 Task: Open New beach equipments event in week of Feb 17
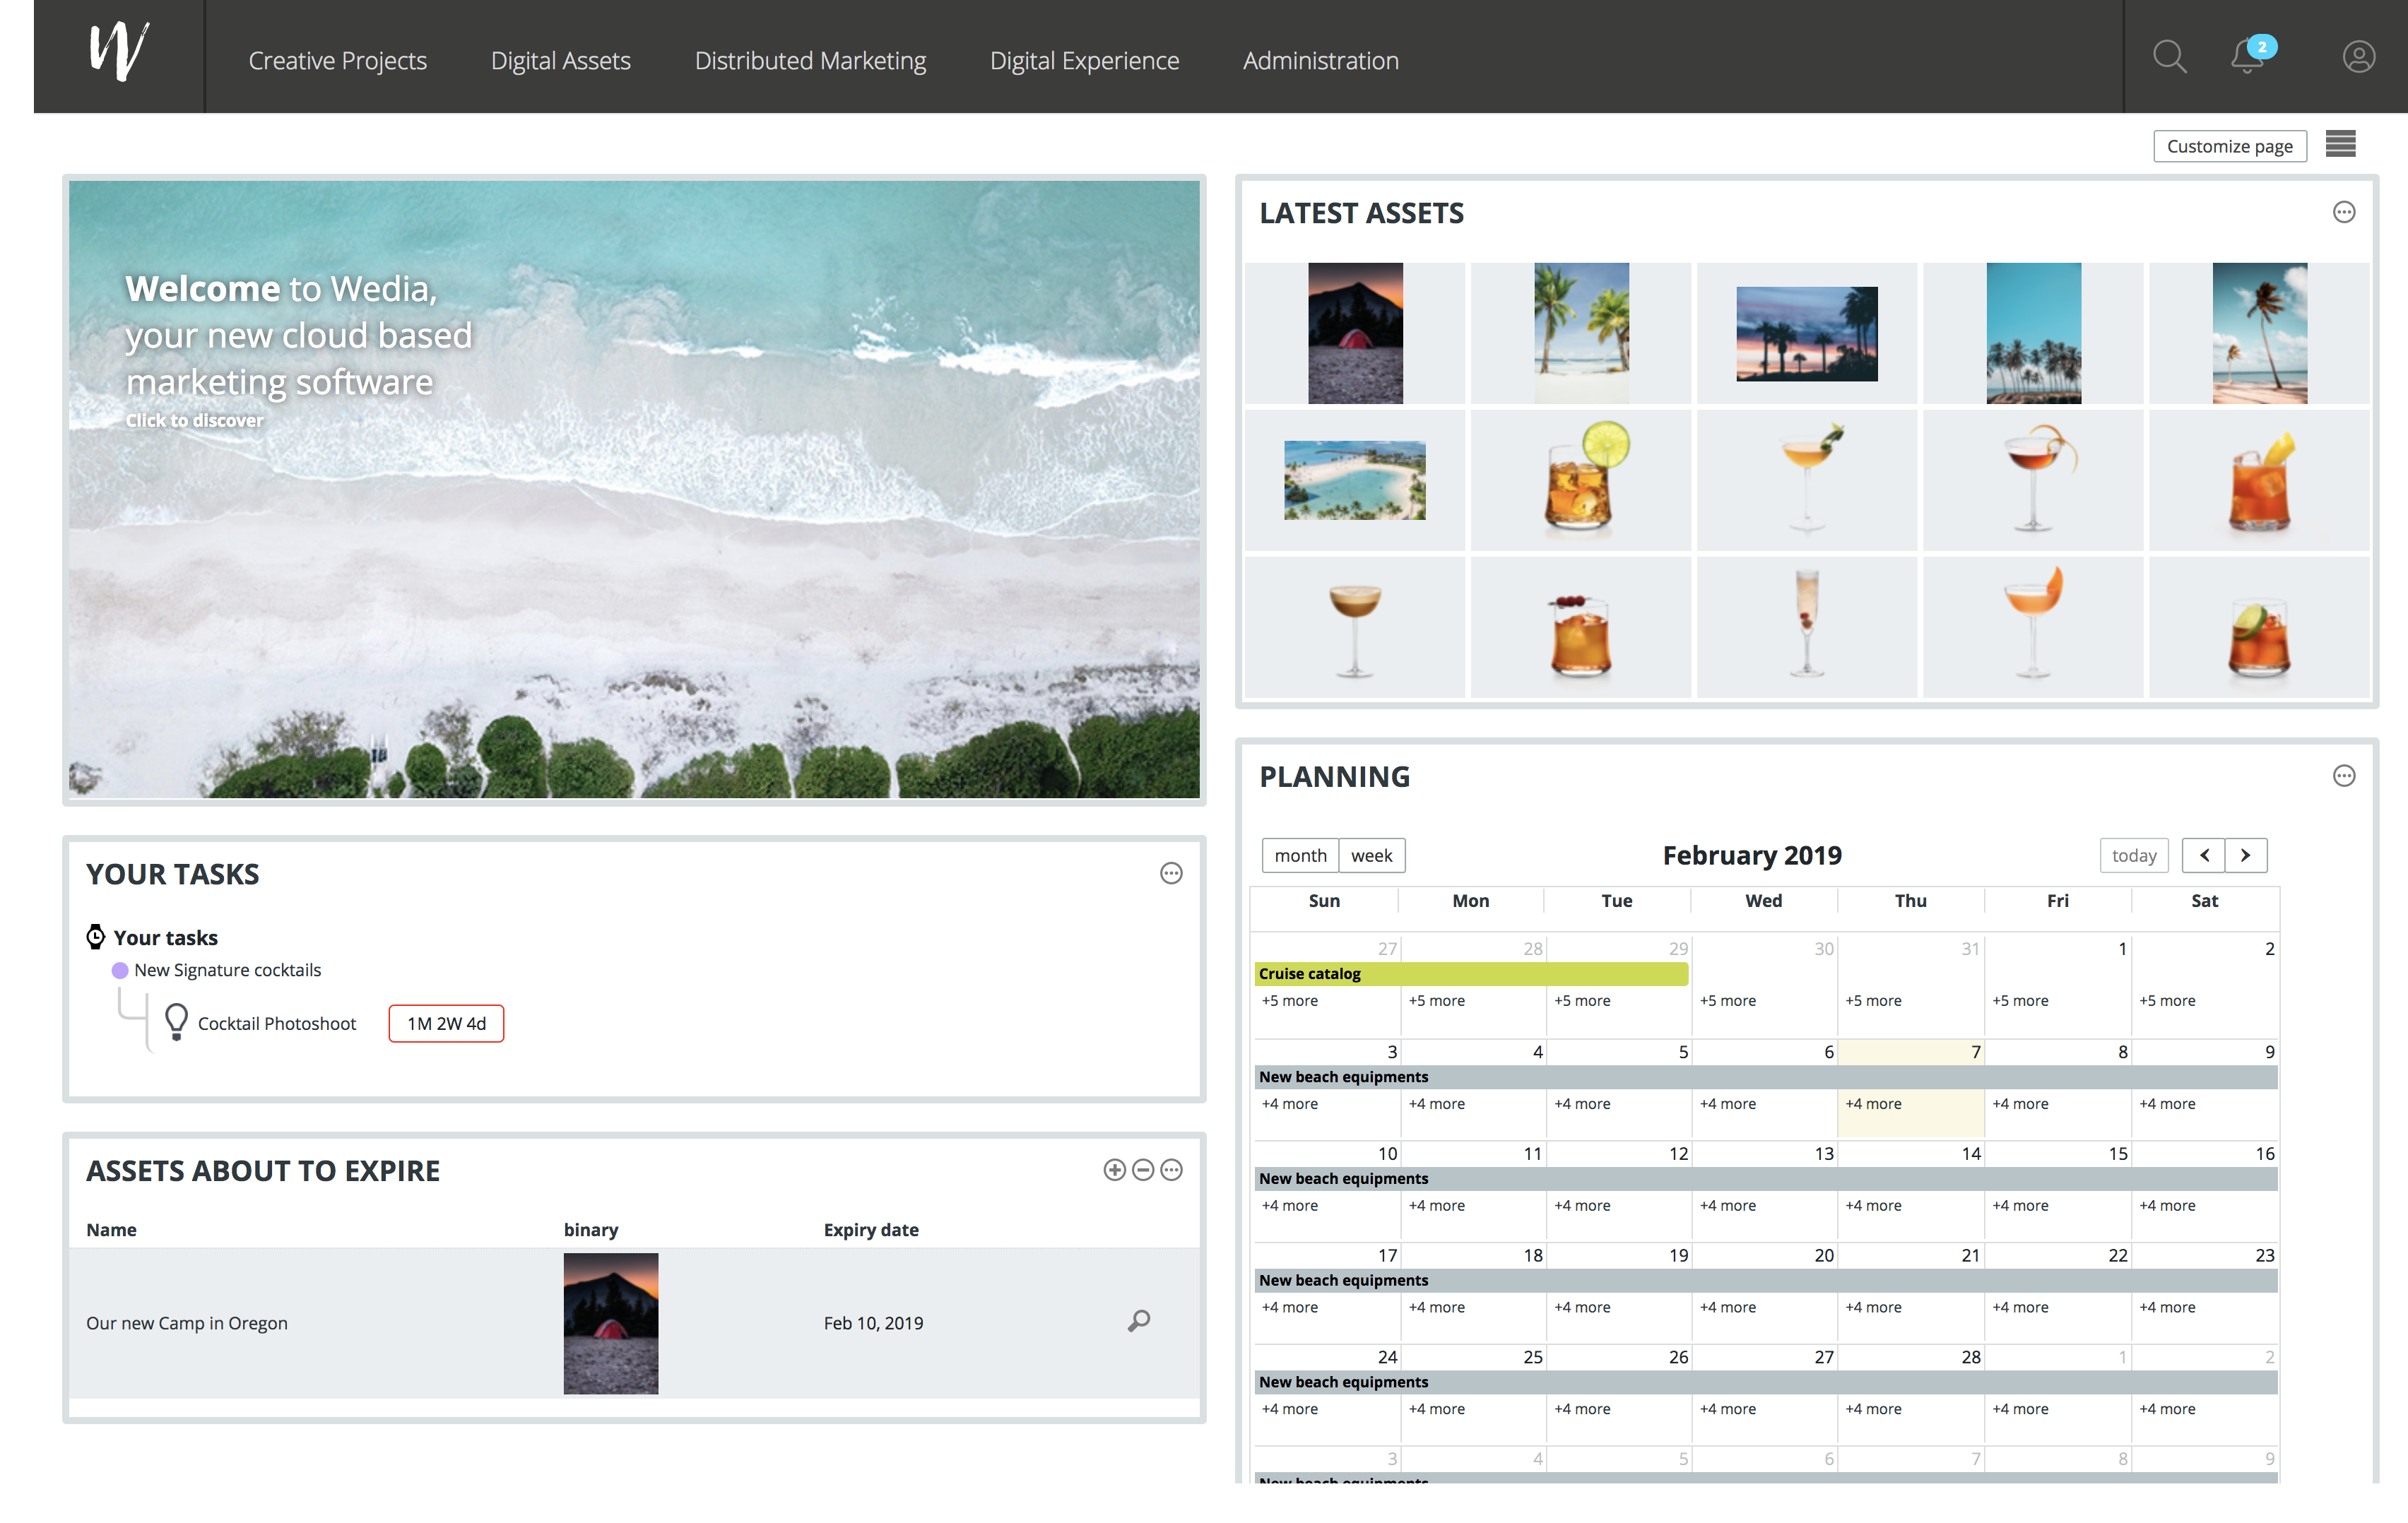tap(1766, 1280)
